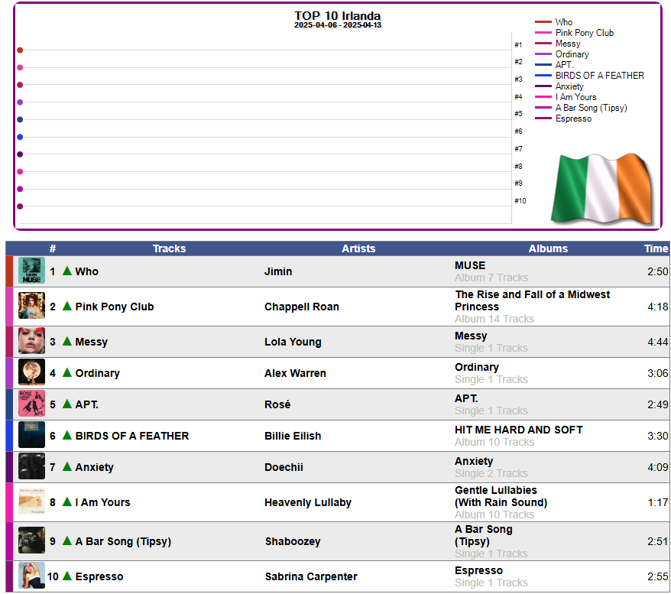Screen dimensions: 671x594
Task: Click the dark purple #7 chart dot
Action: pyautogui.click(x=20, y=154)
